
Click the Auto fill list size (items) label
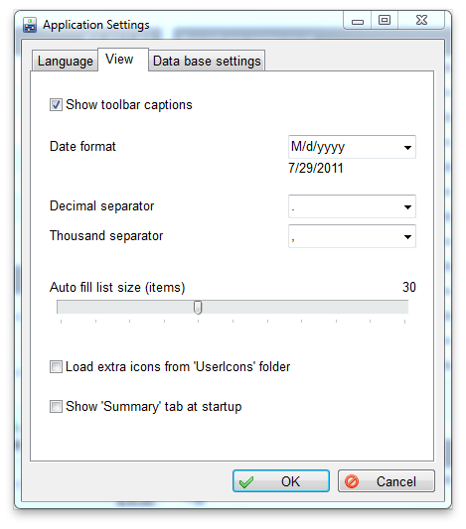(117, 288)
